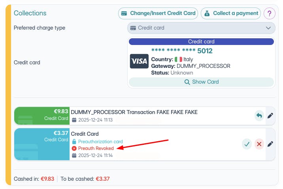The image size is (283, 189).
Task: Confirm the €3.37 preauthorization with checkmark
Action: (247, 144)
